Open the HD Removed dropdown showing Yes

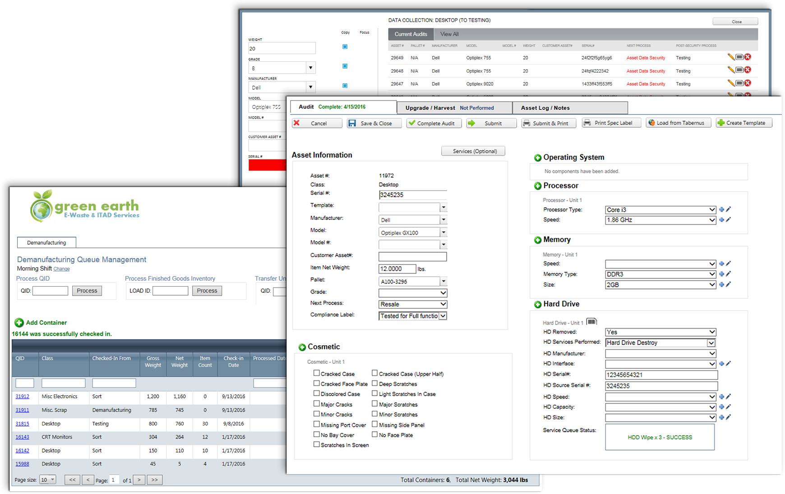(x=660, y=332)
